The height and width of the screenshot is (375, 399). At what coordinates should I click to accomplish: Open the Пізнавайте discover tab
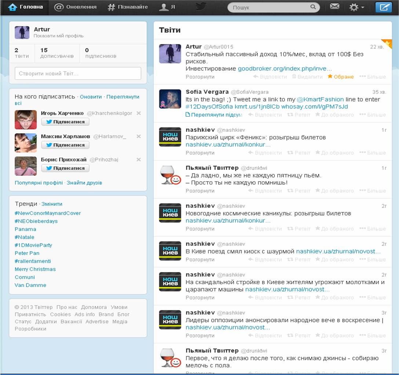[x=128, y=7]
